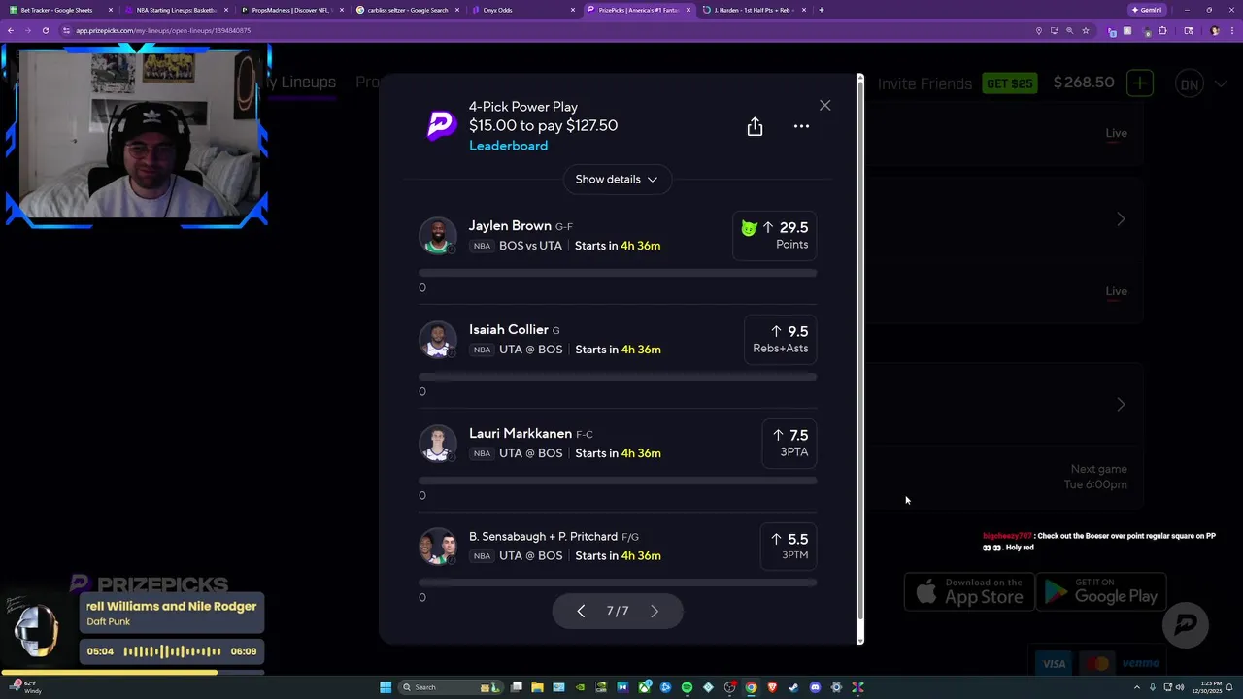Click the $268.50 balance
Image resolution: width=1243 pixels, height=699 pixels.
pyautogui.click(x=1084, y=83)
